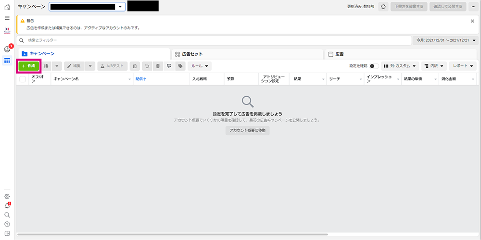Go to the home icon in sidebar
The image size is (481, 240).
point(7,7)
